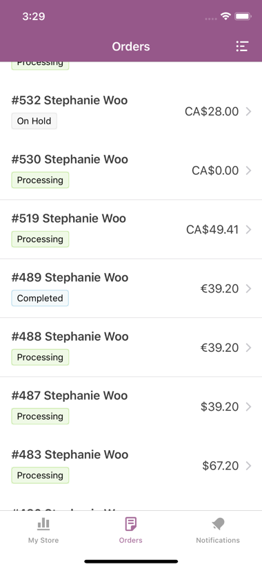Image resolution: width=262 pixels, height=569 pixels.
Task: Expand order #489 chevron arrow
Action: point(248,288)
